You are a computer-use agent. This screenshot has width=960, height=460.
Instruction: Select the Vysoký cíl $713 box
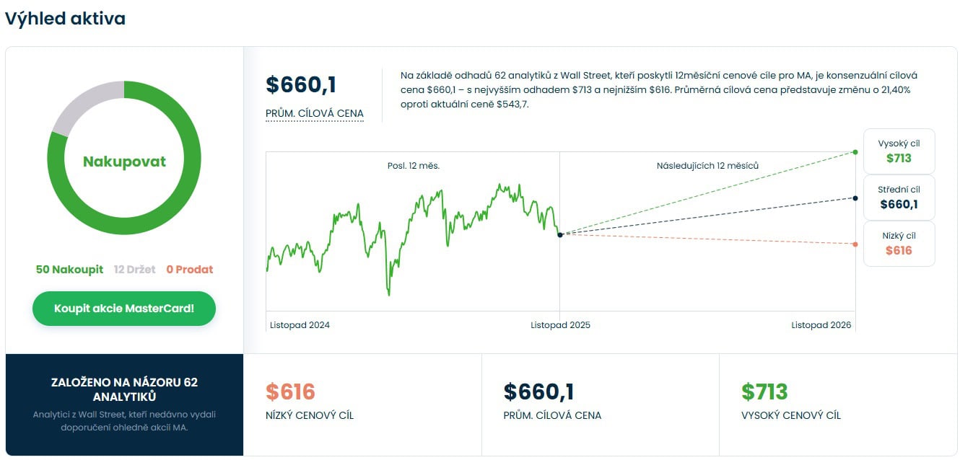pos(899,151)
